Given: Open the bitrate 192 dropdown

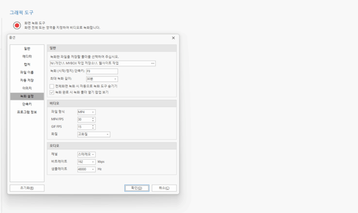Looking at the screenshot, I should pos(93,162).
